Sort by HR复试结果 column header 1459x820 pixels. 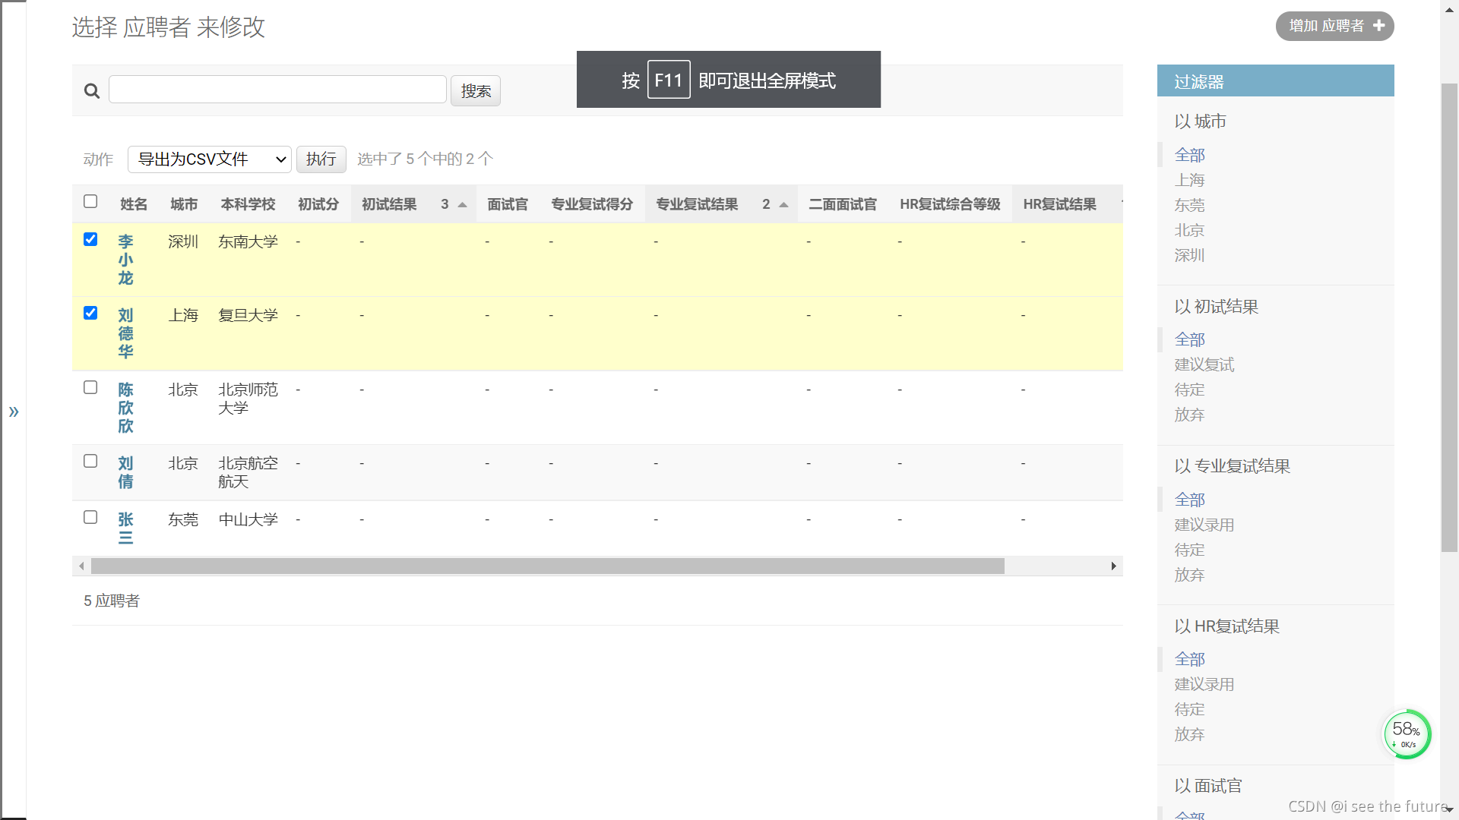tap(1059, 204)
